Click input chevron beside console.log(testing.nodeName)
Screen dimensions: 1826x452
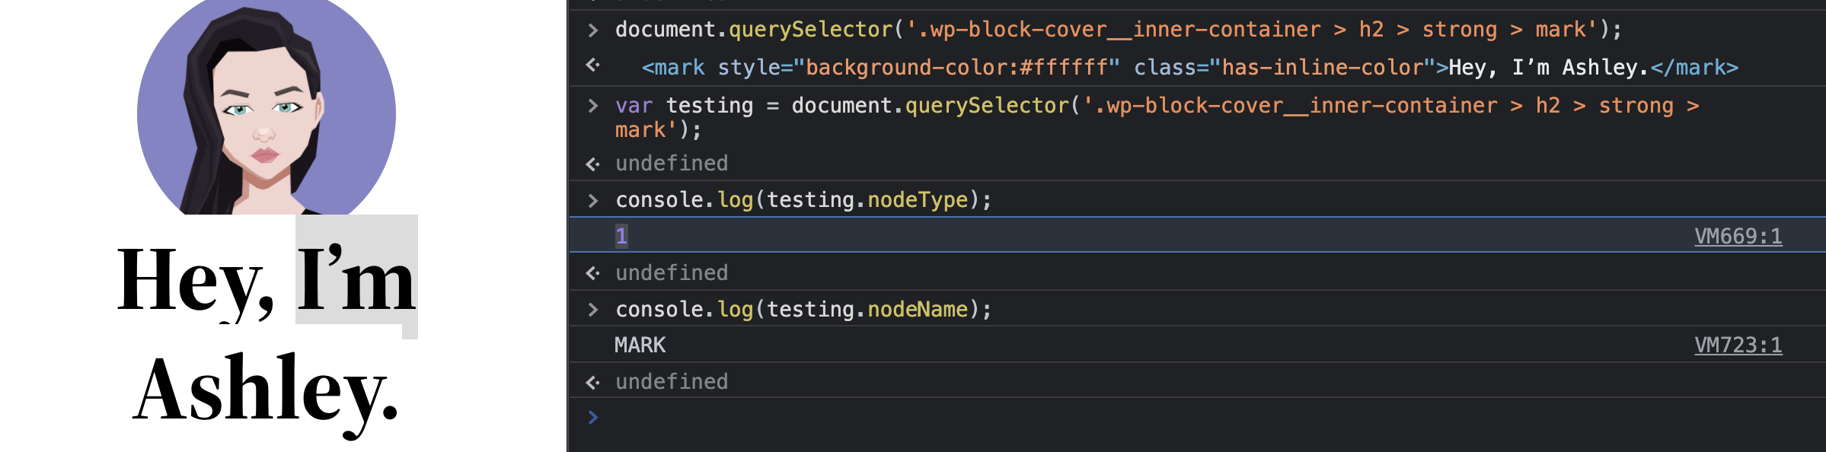(593, 310)
